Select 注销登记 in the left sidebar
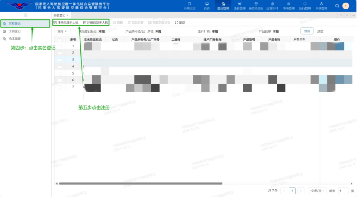This screenshot has width=357, height=197. tap(14, 31)
